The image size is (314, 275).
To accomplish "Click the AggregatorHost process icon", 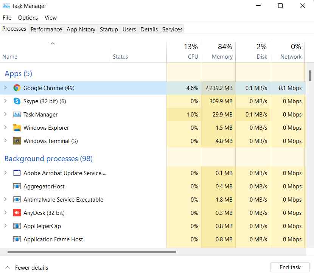I will (17, 186).
